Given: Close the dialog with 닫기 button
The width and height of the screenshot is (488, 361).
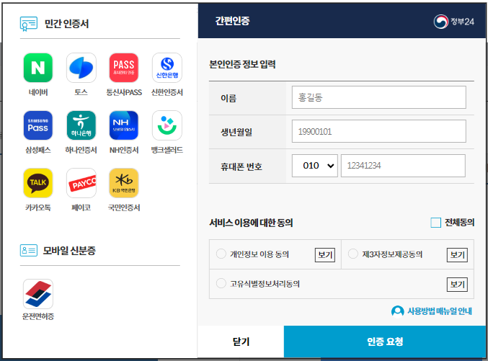Looking at the screenshot, I should pos(241,342).
